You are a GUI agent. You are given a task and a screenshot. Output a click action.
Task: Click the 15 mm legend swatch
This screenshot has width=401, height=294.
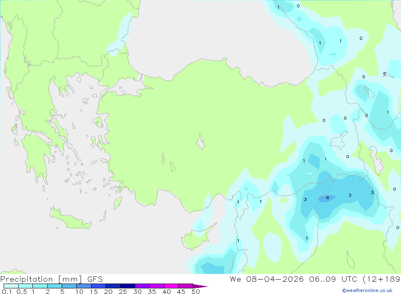pos(98,286)
